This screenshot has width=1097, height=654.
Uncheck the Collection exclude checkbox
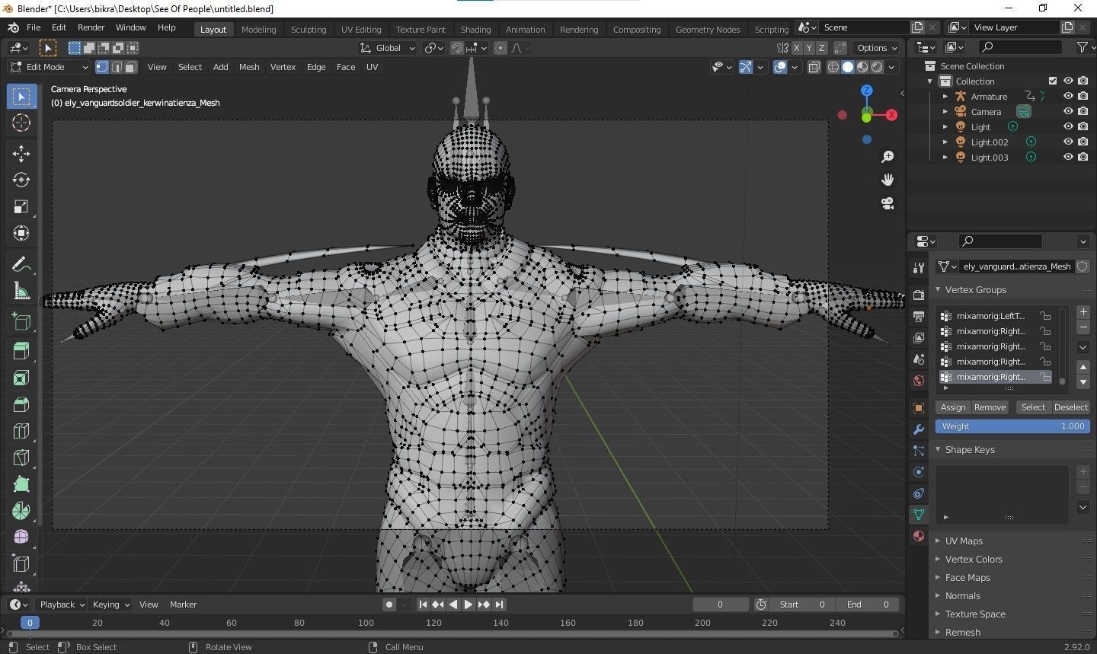click(1053, 81)
